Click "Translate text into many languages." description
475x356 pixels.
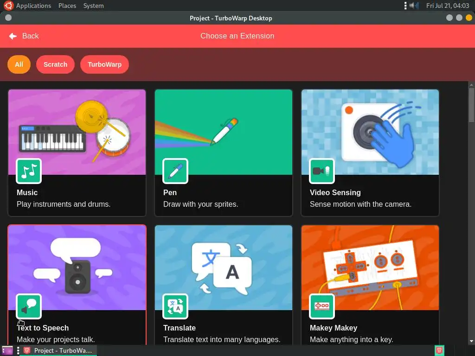[222, 339]
